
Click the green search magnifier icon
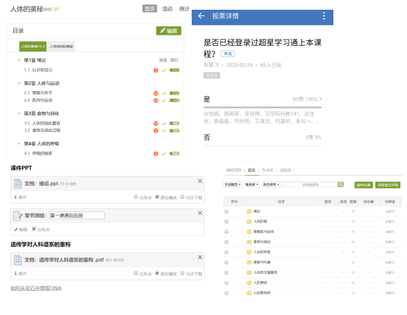pos(340,184)
